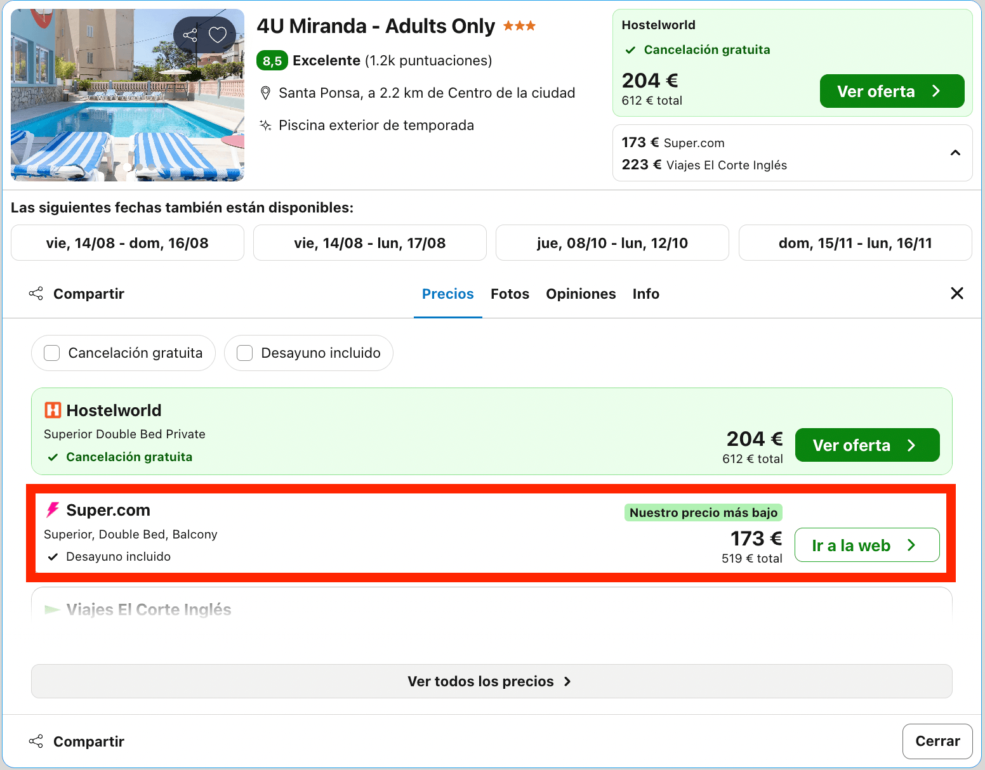Image resolution: width=985 pixels, height=770 pixels.
Task: Click the 8,5 rating badge
Action: click(272, 61)
